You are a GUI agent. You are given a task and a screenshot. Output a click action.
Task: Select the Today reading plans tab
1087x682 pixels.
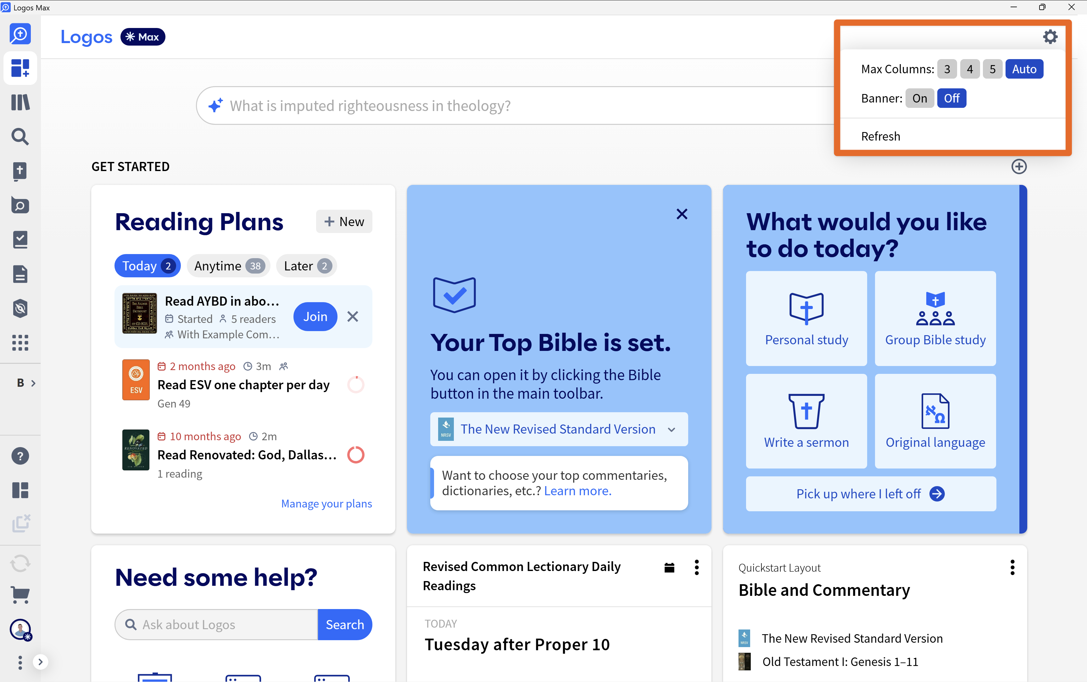click(148, 266)
